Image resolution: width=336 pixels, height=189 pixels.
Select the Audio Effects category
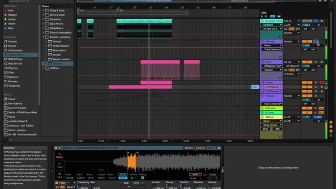(x=20, y=55)
